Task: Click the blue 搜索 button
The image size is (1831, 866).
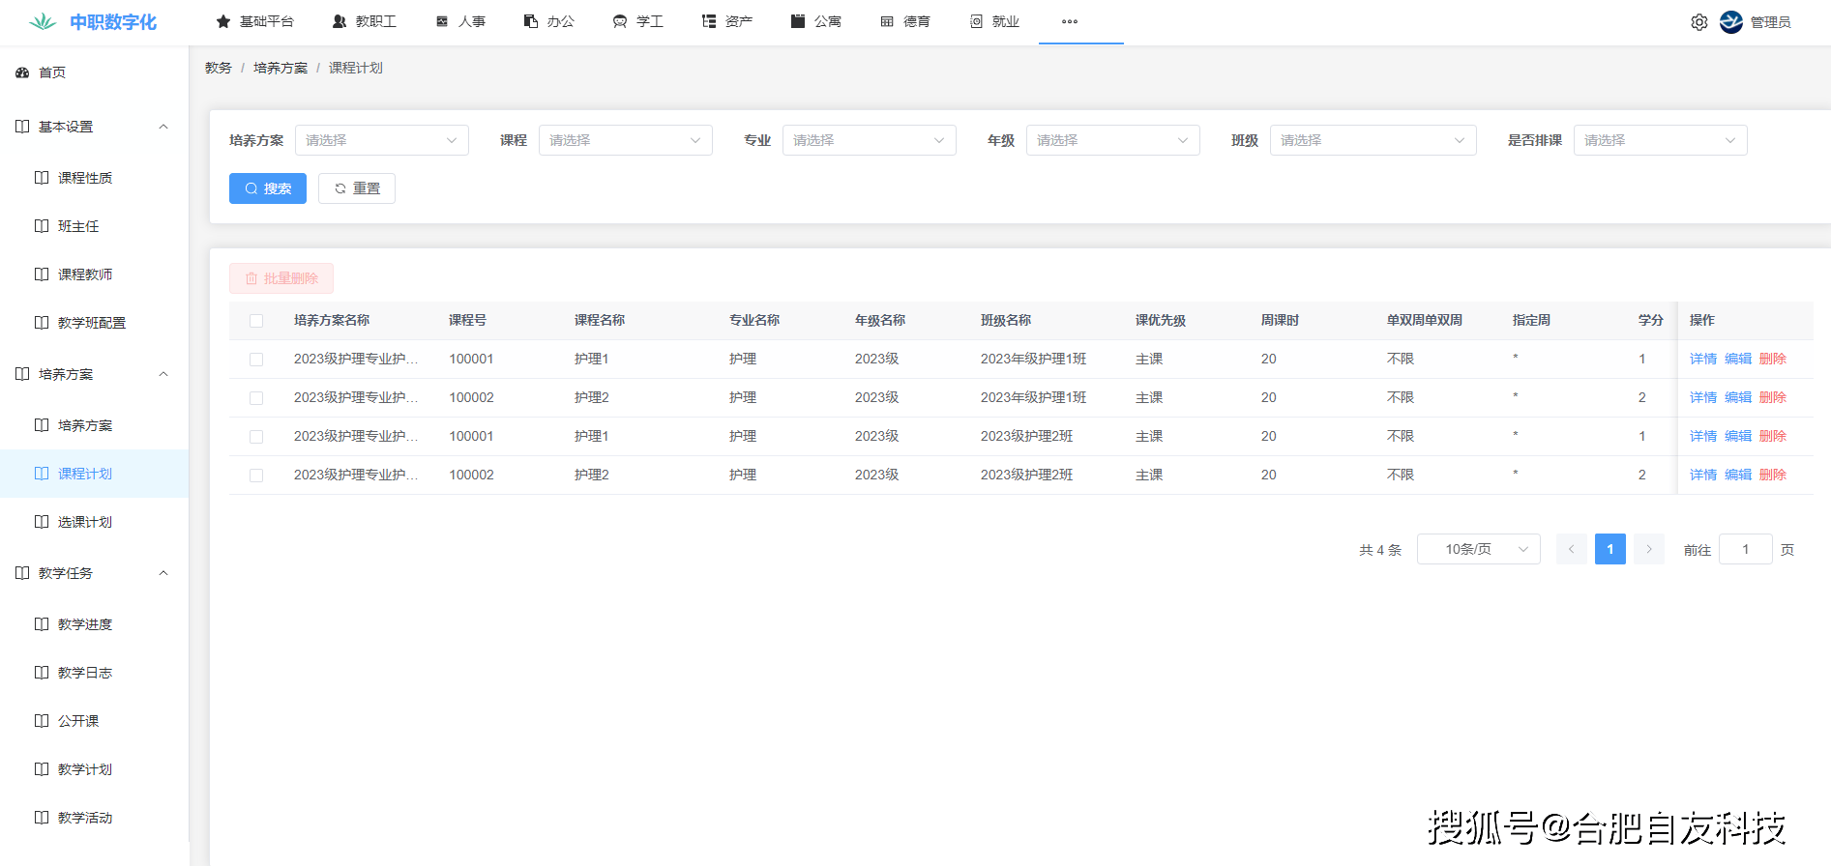Action: (268, 188)
